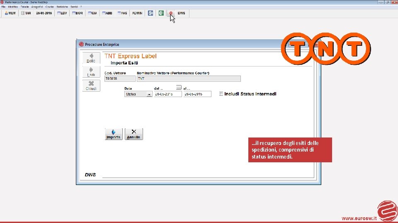Click the small button between dal and al
Image resolution: width=398 pixels, height=223 pixels.
pyautogui.click(x=179, y=88)
